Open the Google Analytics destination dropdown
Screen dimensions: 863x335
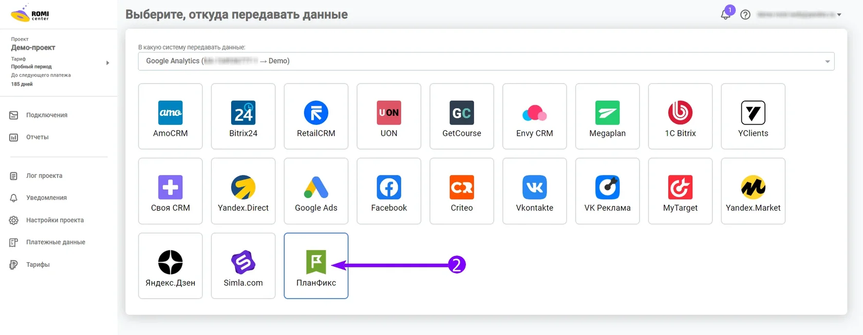pyautogui.click(x=486, y=61)
